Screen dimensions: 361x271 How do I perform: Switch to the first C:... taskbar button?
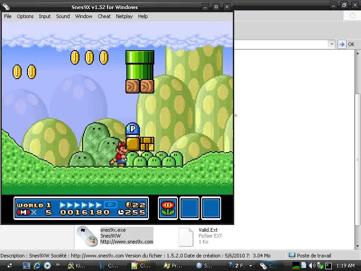click(109, 266)
